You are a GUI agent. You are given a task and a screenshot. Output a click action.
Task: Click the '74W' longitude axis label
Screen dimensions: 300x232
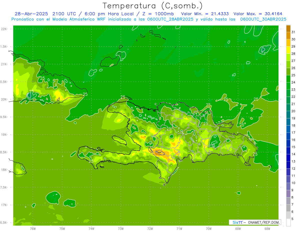[91, 228]
